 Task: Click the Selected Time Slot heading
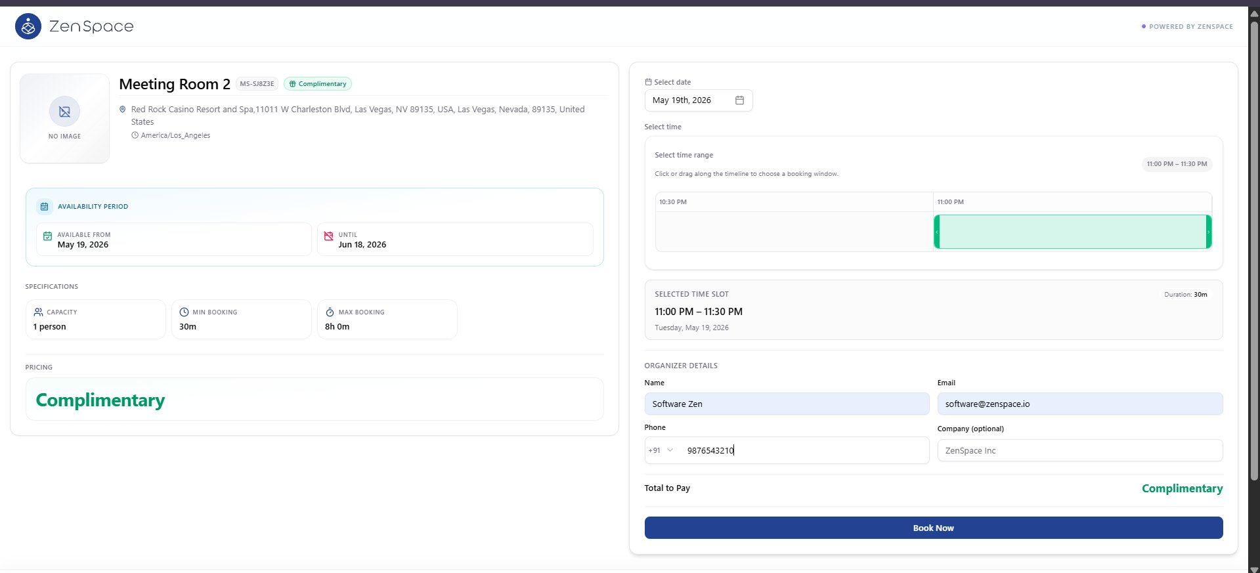point(691,294)
